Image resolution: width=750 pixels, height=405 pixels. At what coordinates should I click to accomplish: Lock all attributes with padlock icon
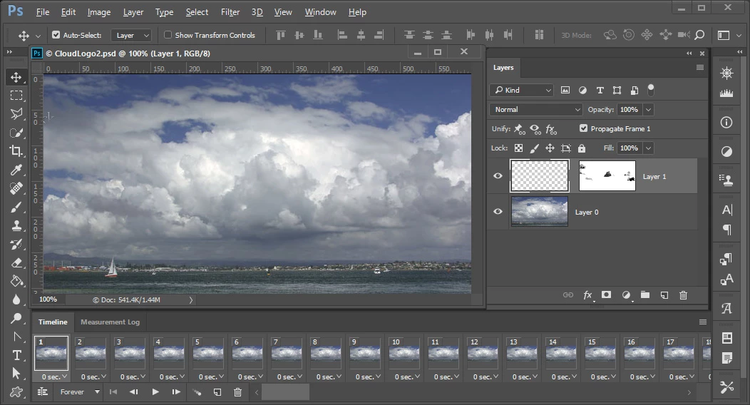(x=582, y=148)
